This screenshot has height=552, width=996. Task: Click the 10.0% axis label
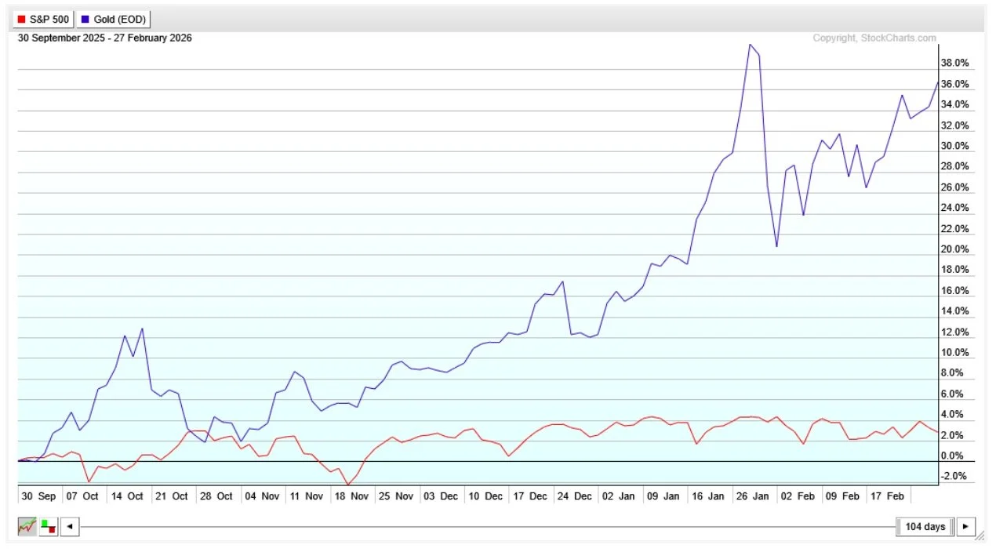(954, 353)
